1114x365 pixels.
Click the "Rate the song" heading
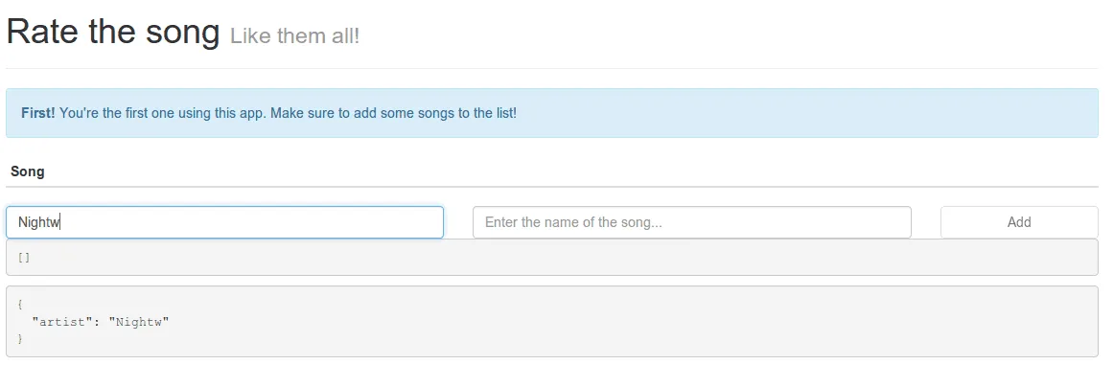[113, 32]
